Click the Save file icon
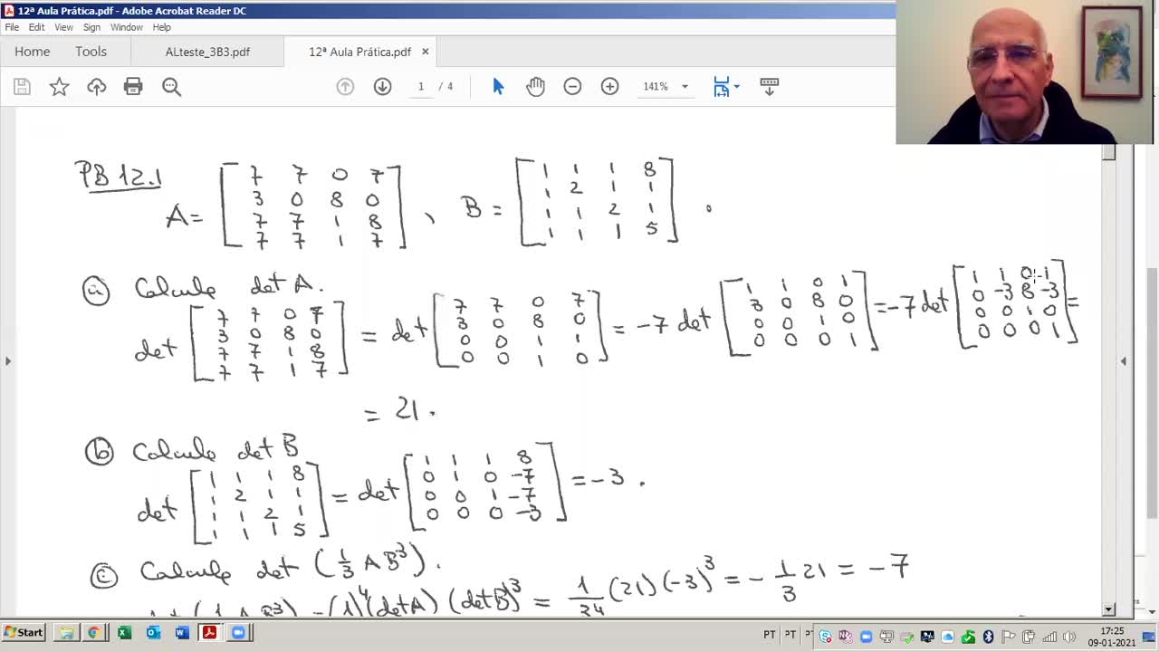The image size is (1159, 652). [22, 87]
